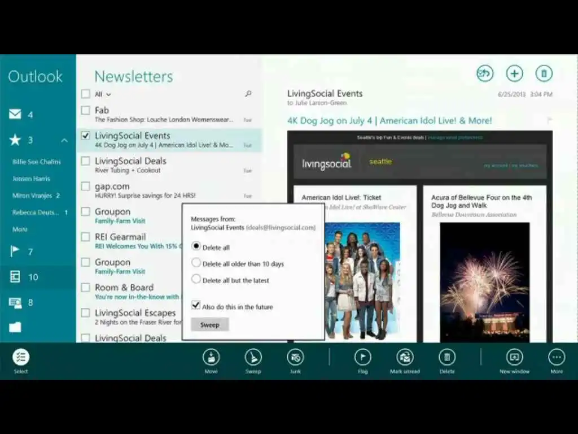Open the Folders icon in sidebar
This screenshot has width=578, height=434.
pyautogui.click(x=15, y=327)
